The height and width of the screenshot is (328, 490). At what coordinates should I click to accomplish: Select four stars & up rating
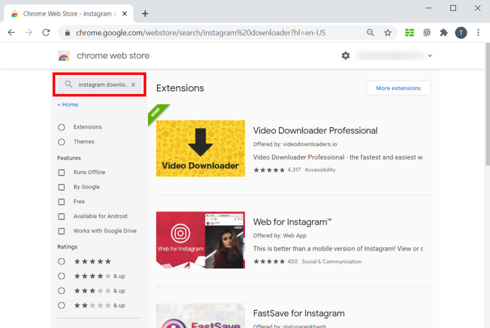click(x=61, y=276)
